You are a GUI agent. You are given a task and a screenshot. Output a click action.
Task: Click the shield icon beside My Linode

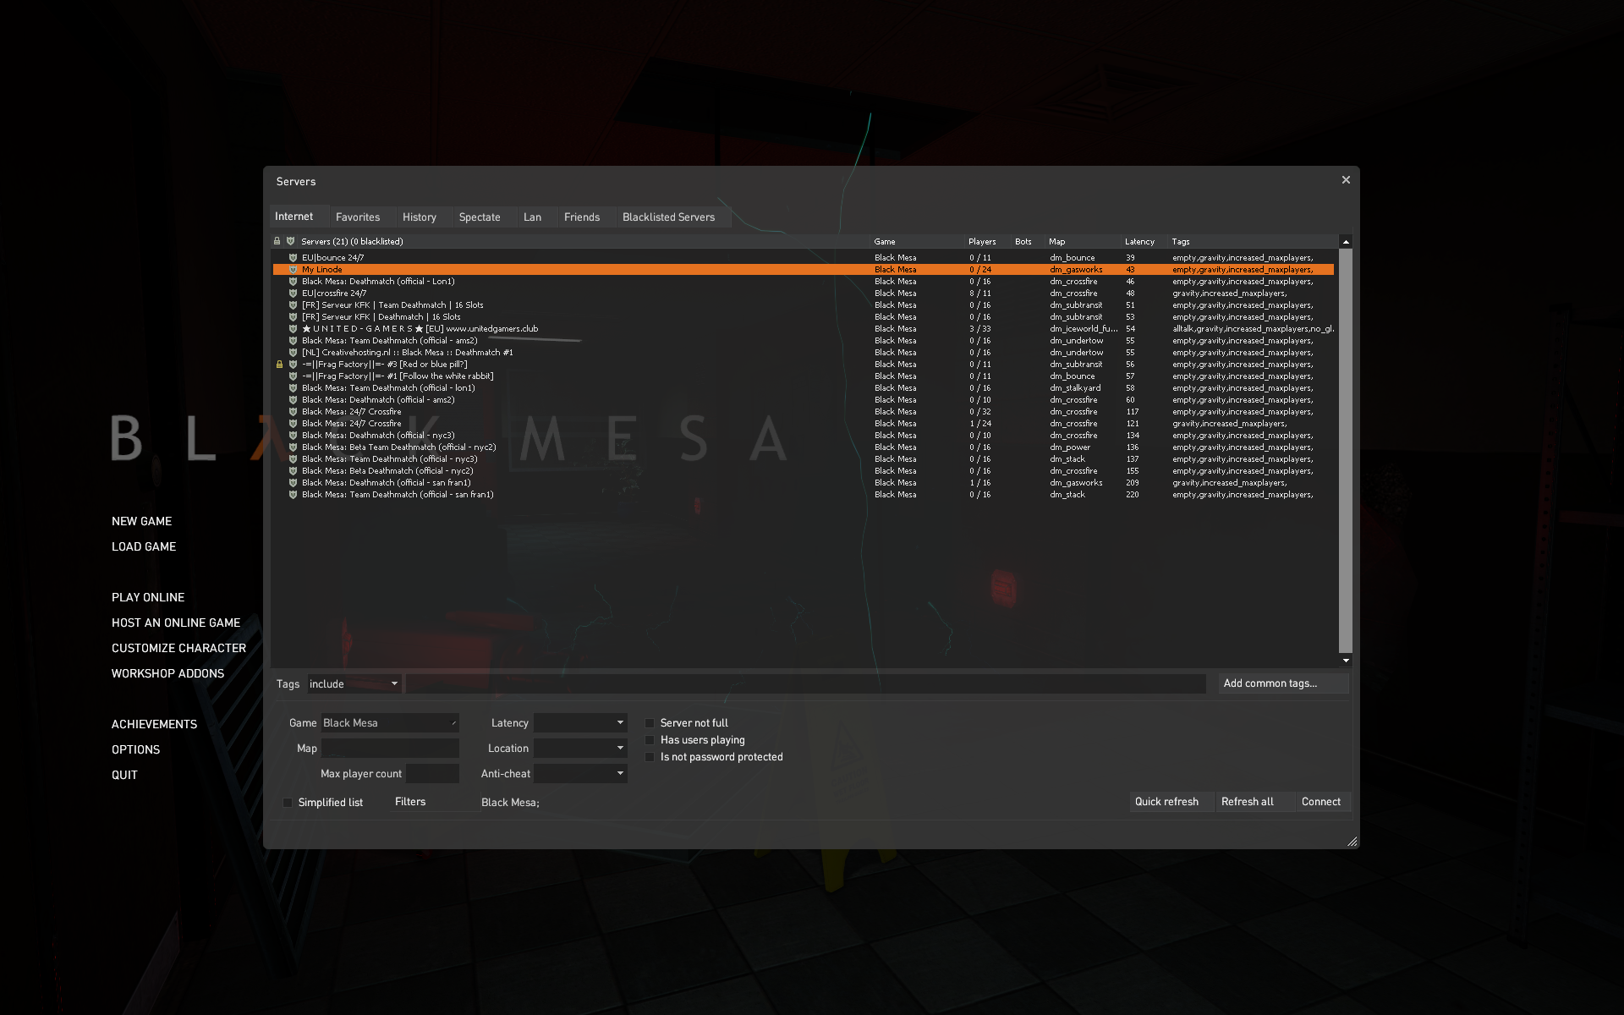point(293,270)
